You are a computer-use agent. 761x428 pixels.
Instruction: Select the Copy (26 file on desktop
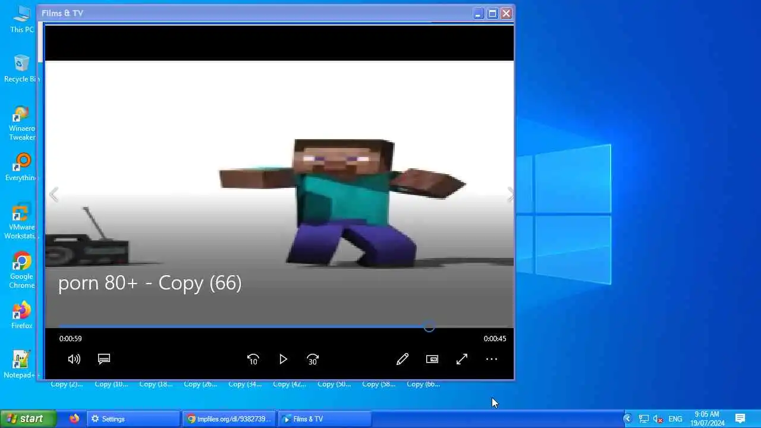[x=200, y=384]
